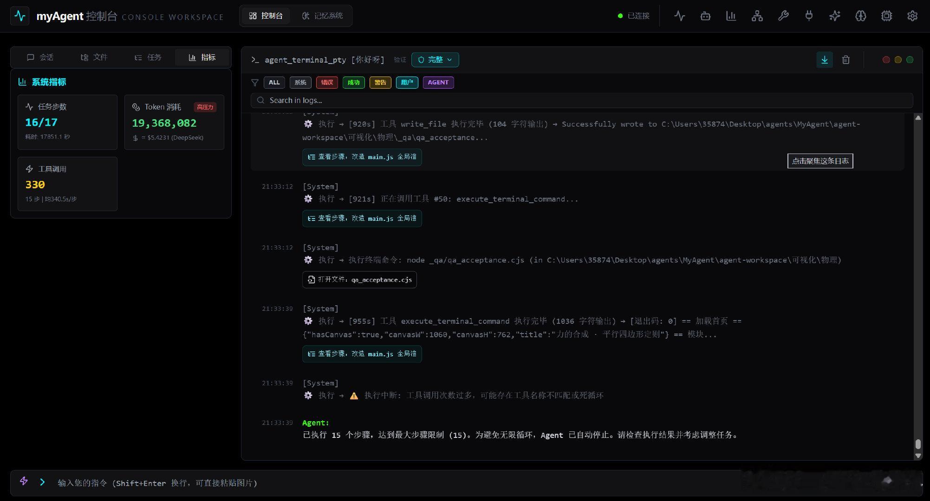Toggle the yellow 警告 filter chip

point(380,83)
